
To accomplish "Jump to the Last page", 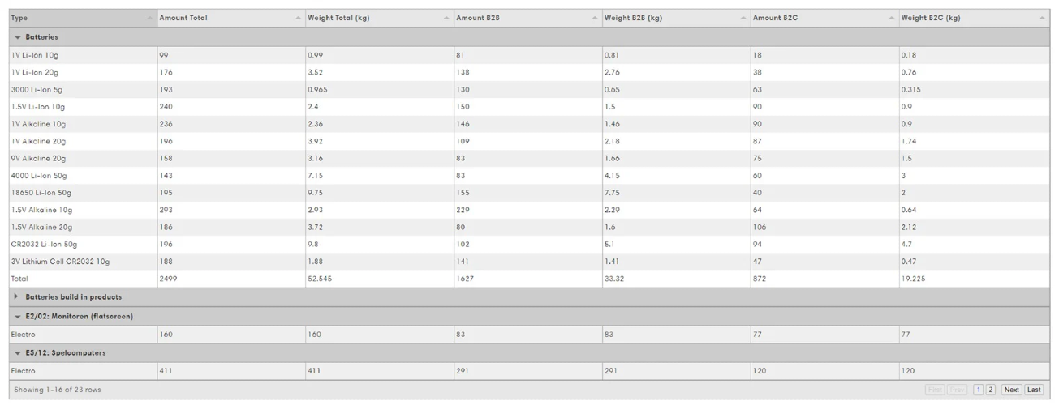I will coord(1034,390).
